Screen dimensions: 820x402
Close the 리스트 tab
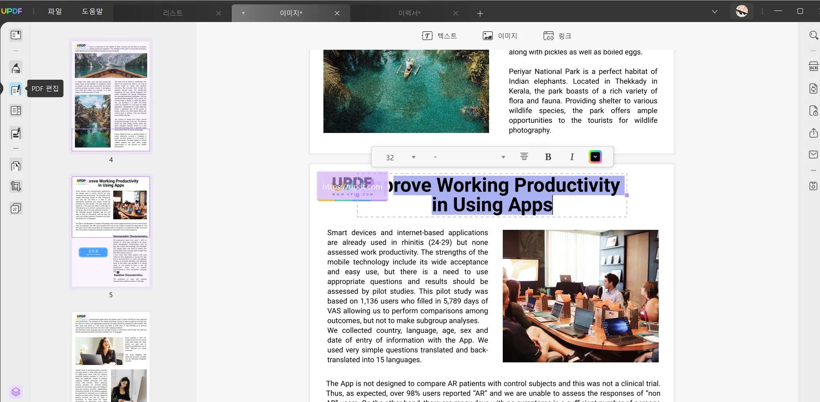coord(219,14)
